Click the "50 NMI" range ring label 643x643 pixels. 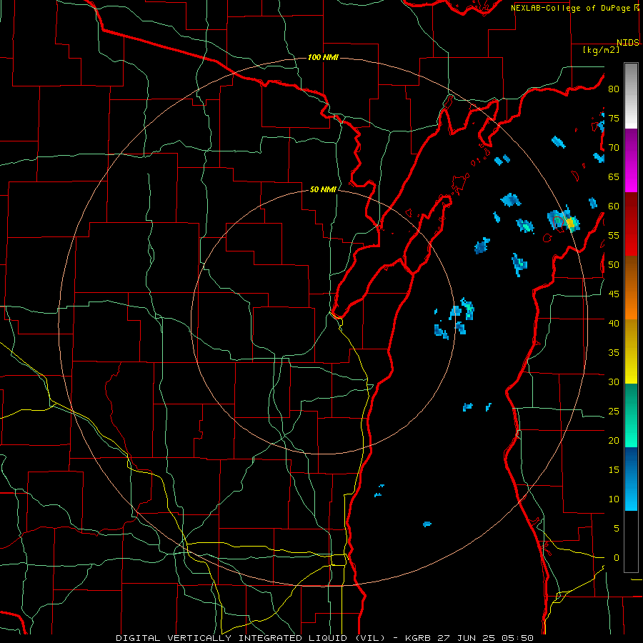click(x=323, y=189)
